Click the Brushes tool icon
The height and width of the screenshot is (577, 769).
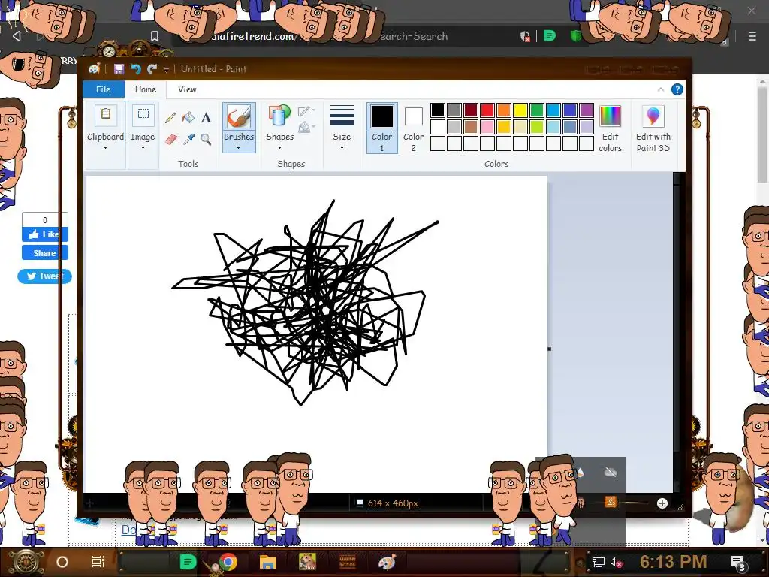coord(239,116)
